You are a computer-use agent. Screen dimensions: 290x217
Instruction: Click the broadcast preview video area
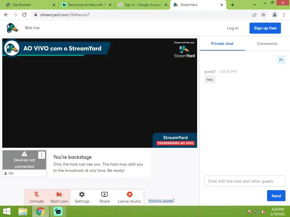coord(100,93)
